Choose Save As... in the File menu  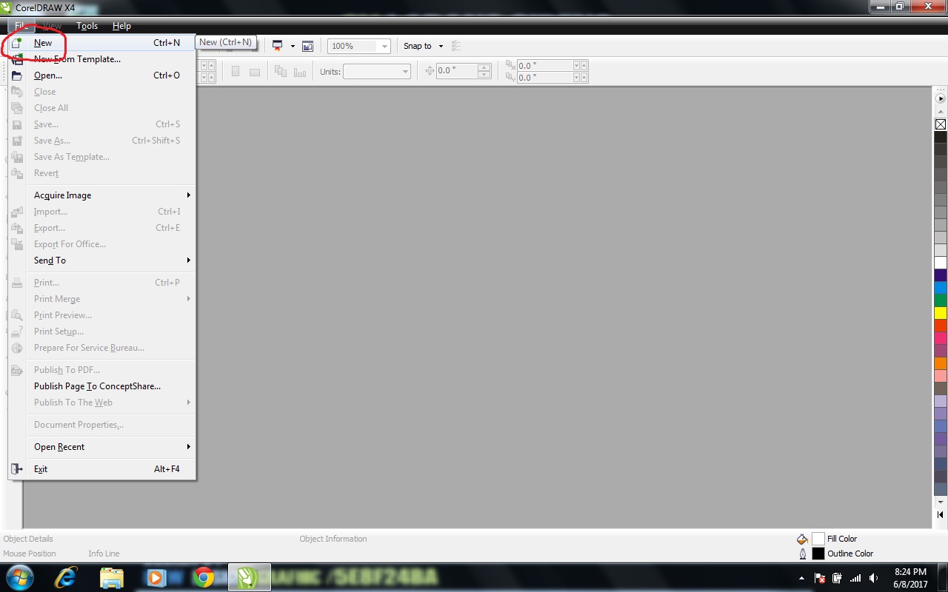[x=101, y=141]
